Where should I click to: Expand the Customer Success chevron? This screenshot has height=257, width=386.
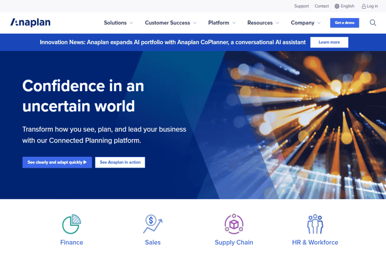[x=195, y=23]
